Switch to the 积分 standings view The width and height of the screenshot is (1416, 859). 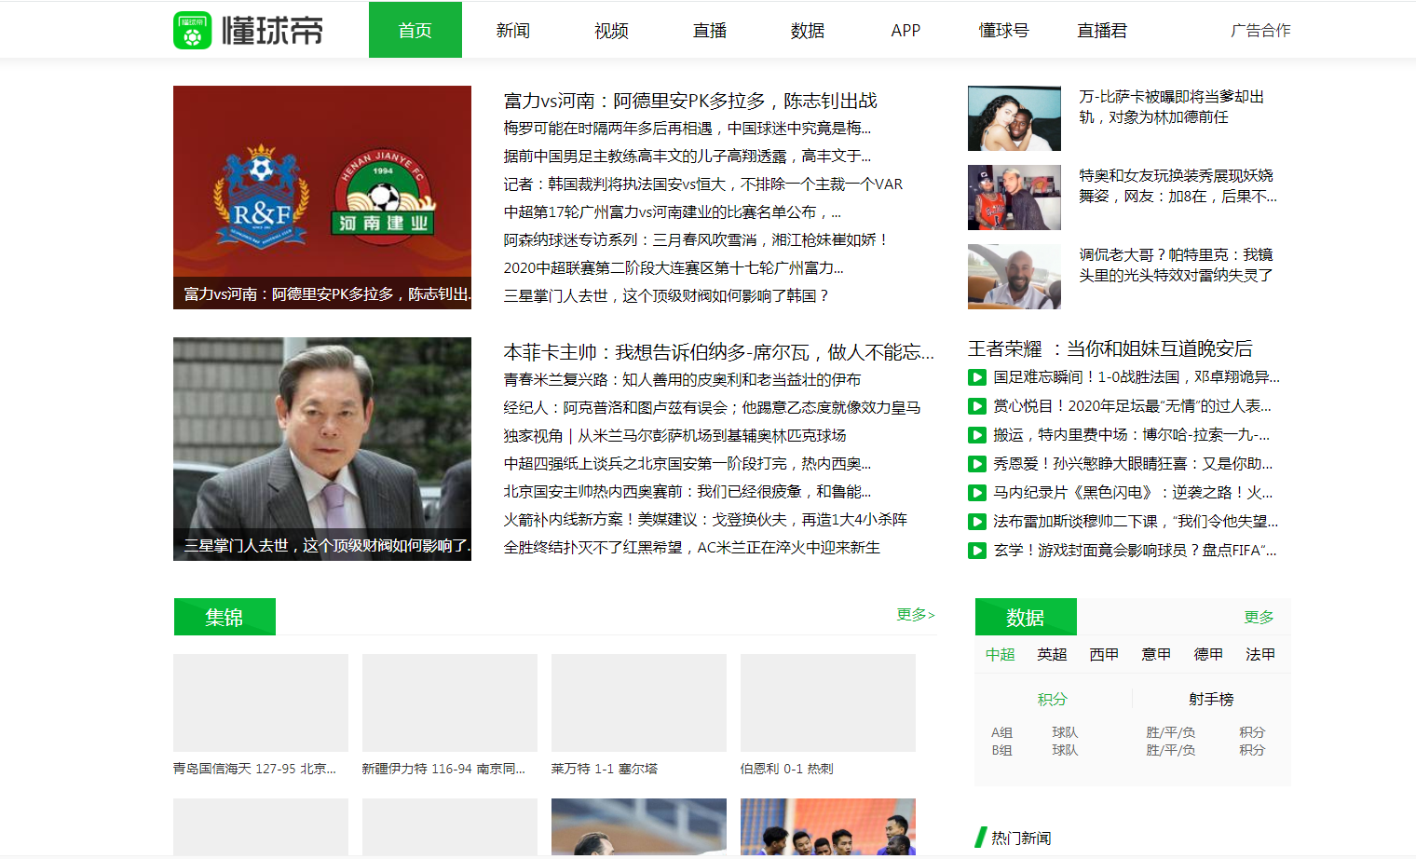coord(1052,697)
